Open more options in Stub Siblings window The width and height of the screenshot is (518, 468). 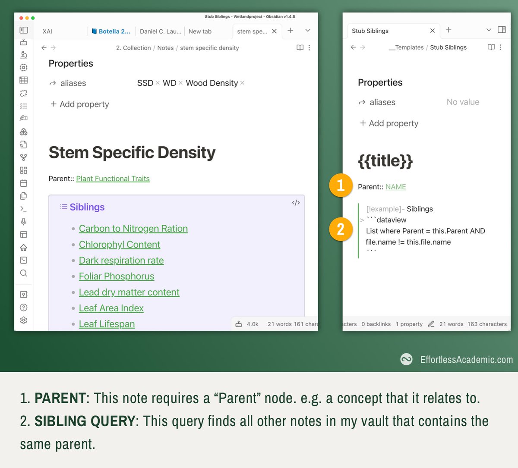coord(500,47)
